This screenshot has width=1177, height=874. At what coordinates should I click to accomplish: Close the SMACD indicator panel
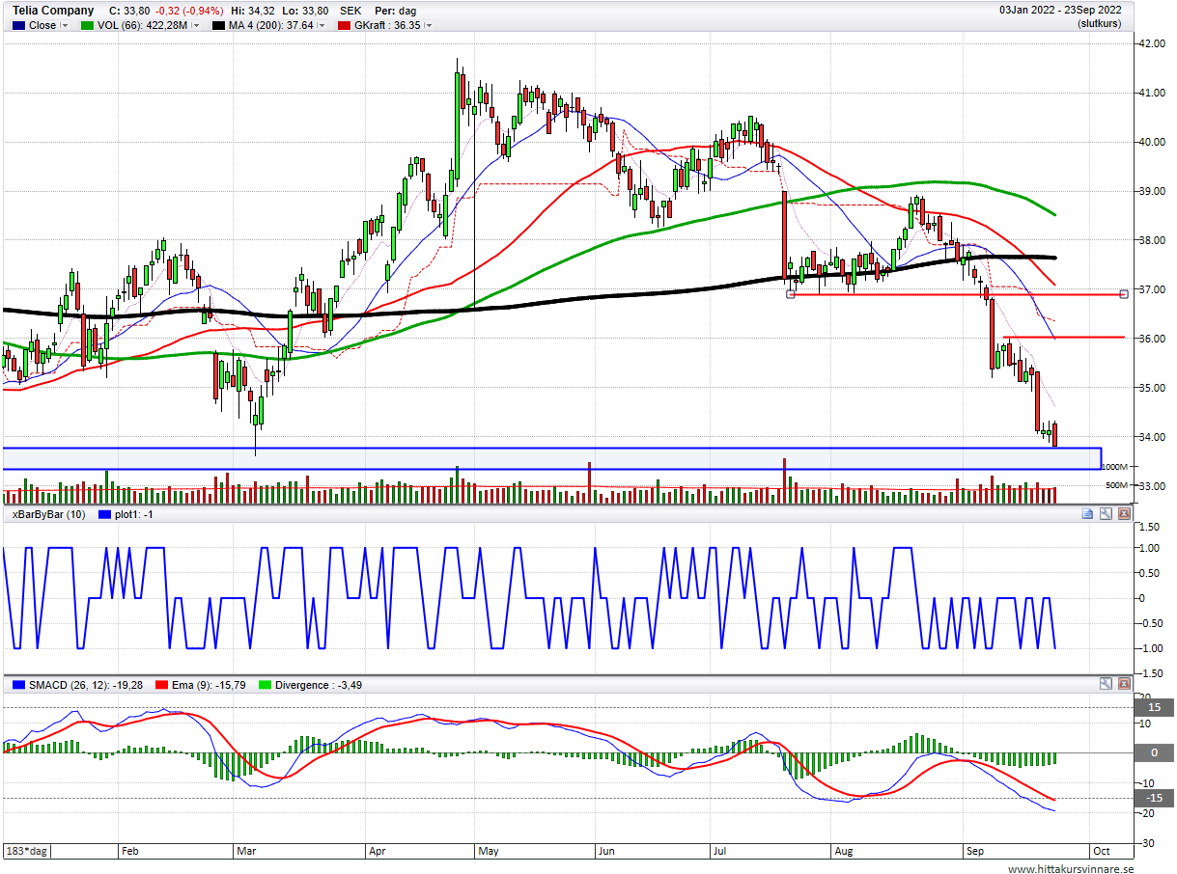pyautogui.click(x=1124, y=684)
